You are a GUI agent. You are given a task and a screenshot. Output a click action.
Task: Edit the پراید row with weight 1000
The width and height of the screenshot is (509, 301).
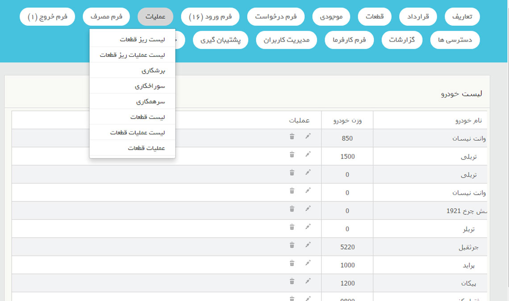coord(308,263)
